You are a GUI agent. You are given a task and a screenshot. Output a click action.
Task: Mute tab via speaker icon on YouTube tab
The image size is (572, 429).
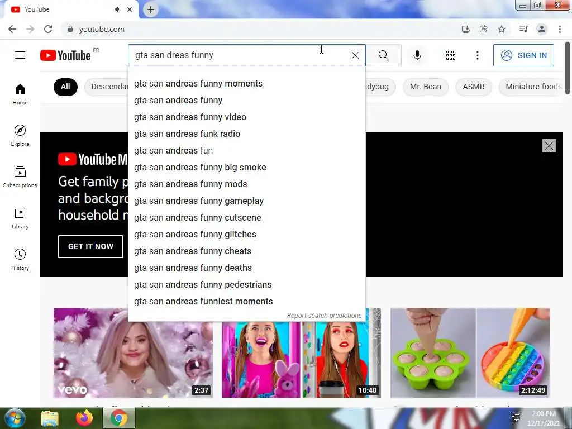[x=117, y=9]
